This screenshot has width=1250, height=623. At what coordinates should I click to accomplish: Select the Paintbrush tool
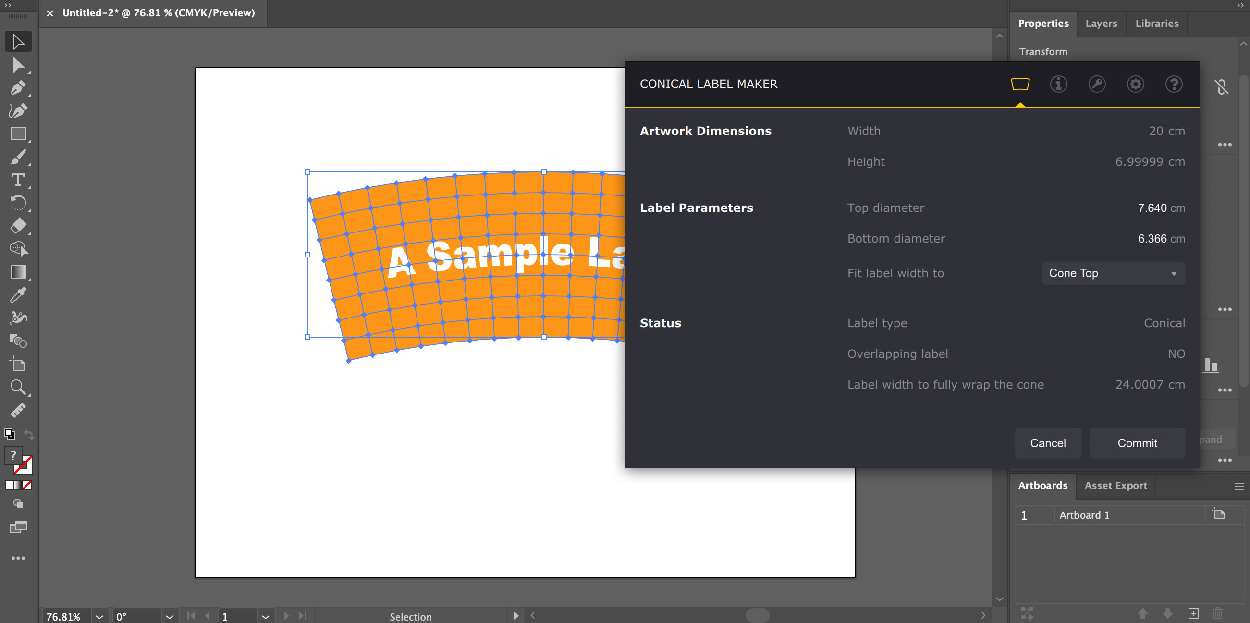pos(18,156)
